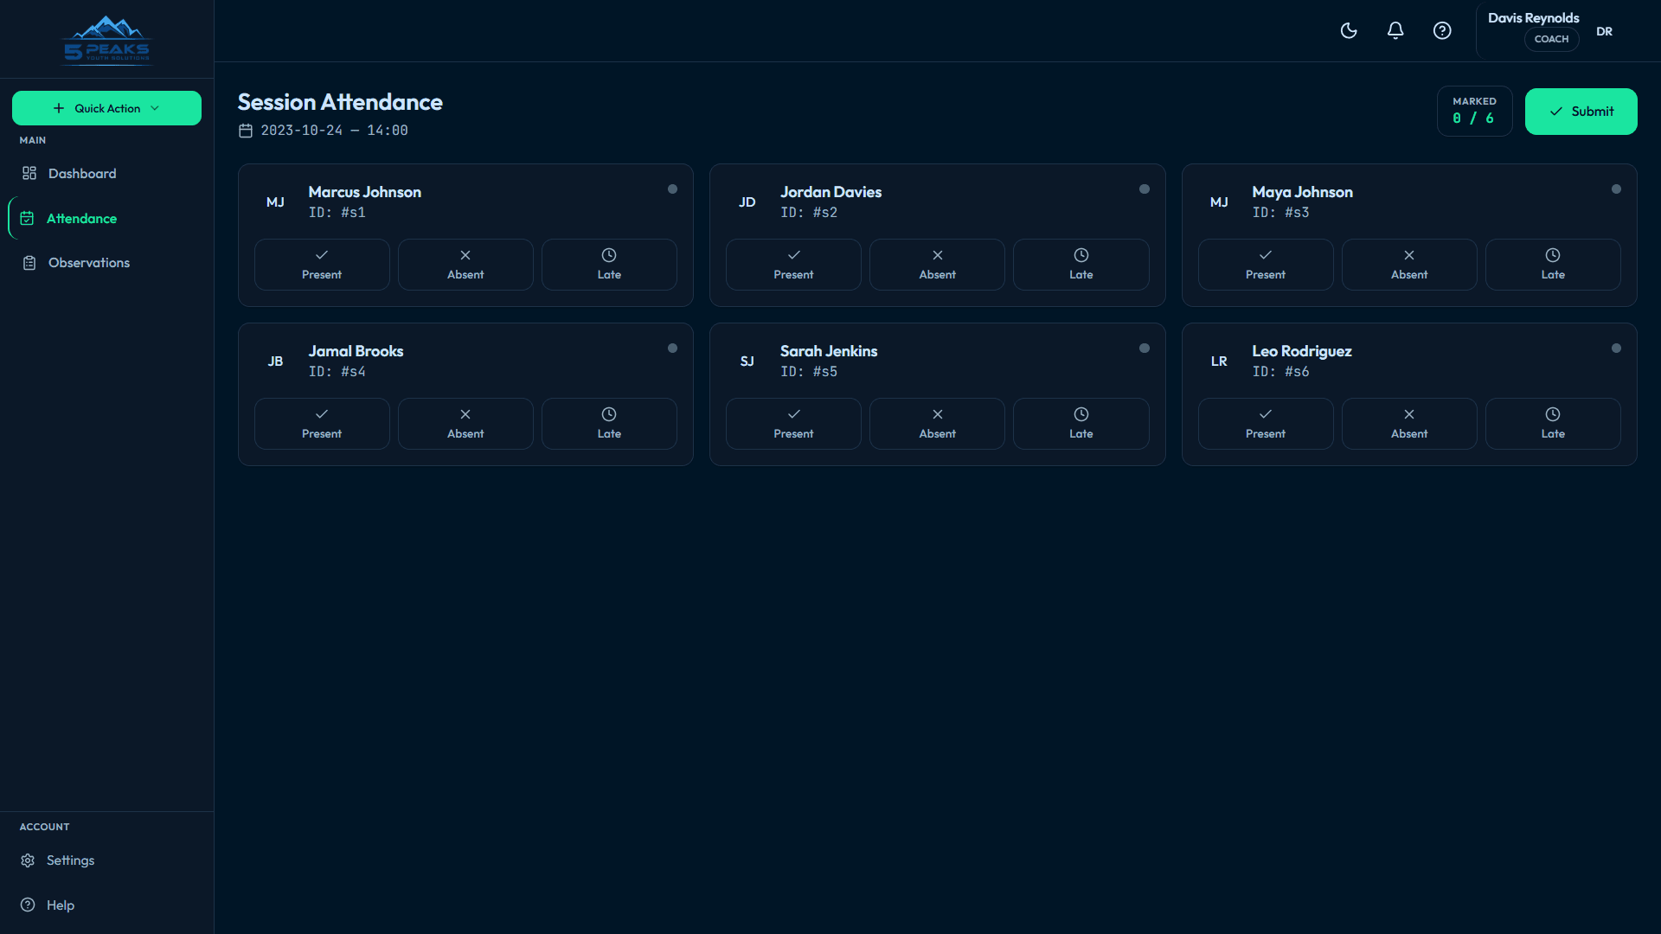This screenshot has width=1661, height=934.
Task: Open Help in the sidebar
Action: [x=106, y=905]
